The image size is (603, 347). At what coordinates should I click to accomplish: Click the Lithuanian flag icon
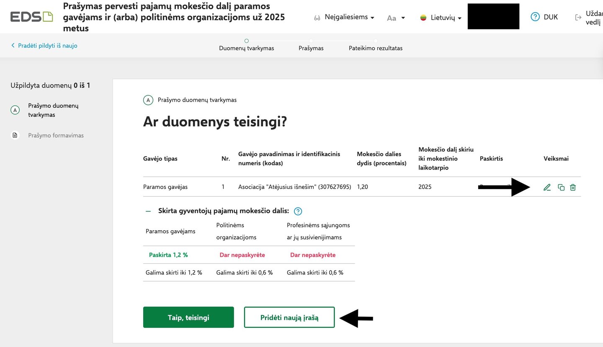(423, 18)
